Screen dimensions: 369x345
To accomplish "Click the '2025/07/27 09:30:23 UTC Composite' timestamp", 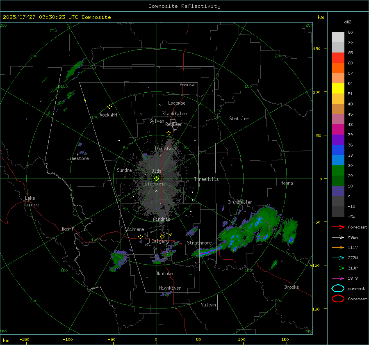I will point(57,17).
